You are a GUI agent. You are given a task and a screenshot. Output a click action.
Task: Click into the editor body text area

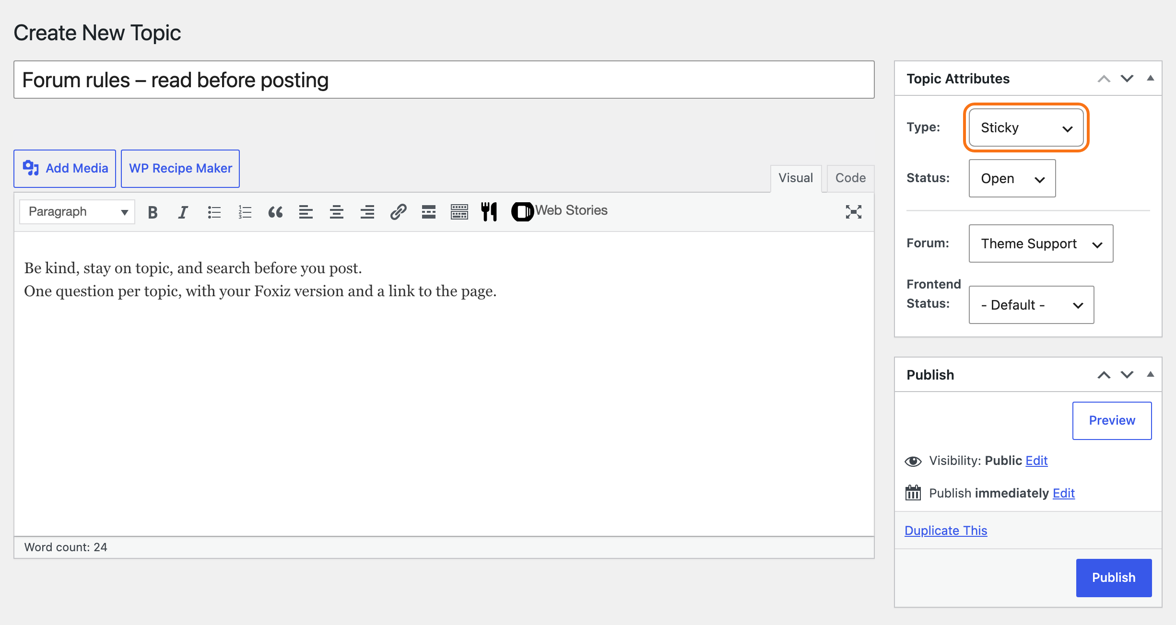444,383
